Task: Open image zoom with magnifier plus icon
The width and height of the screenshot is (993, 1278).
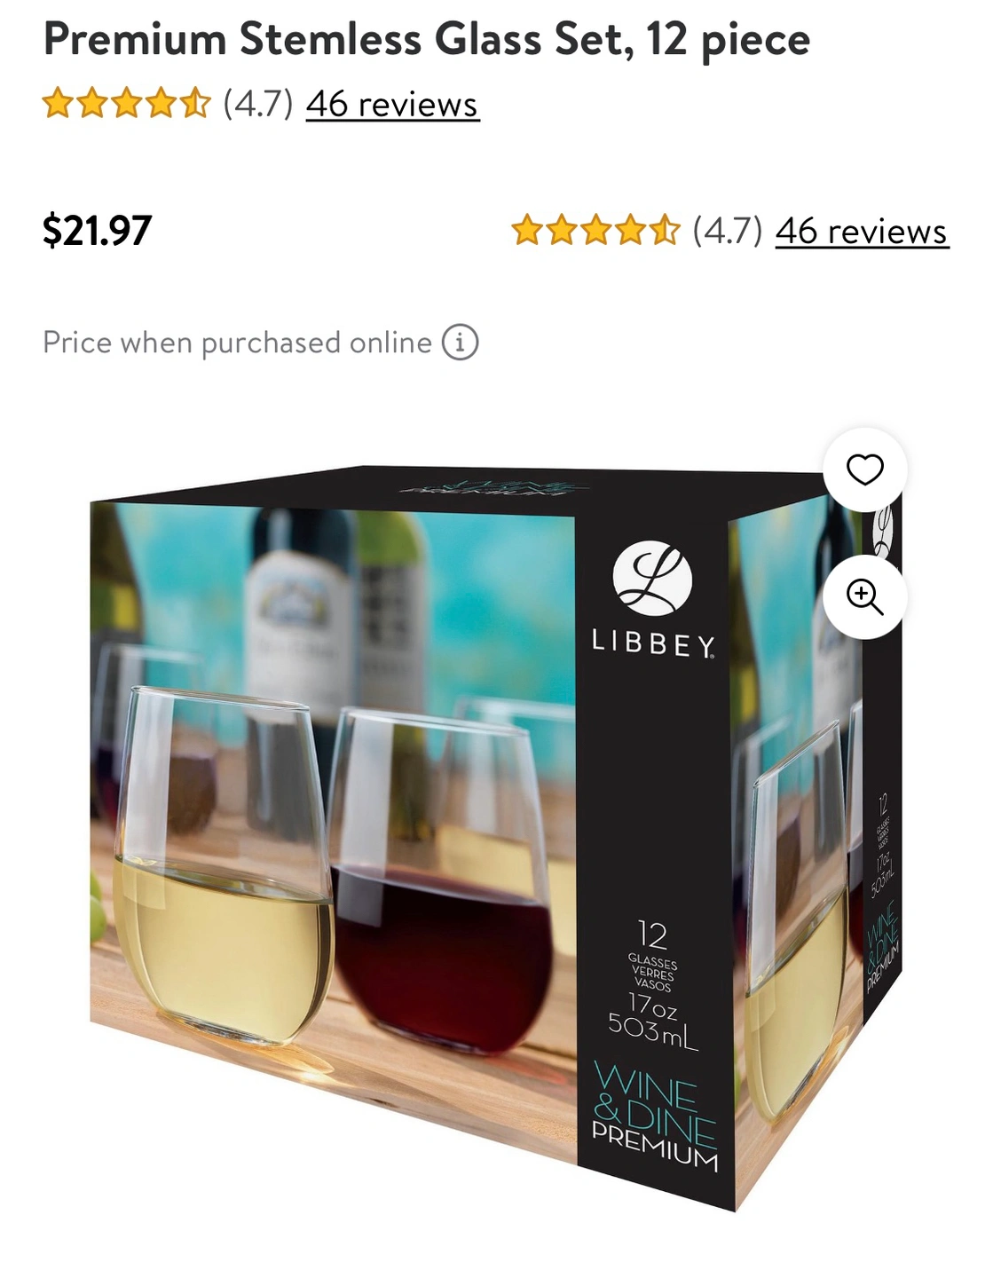Action: pos(864,596)
